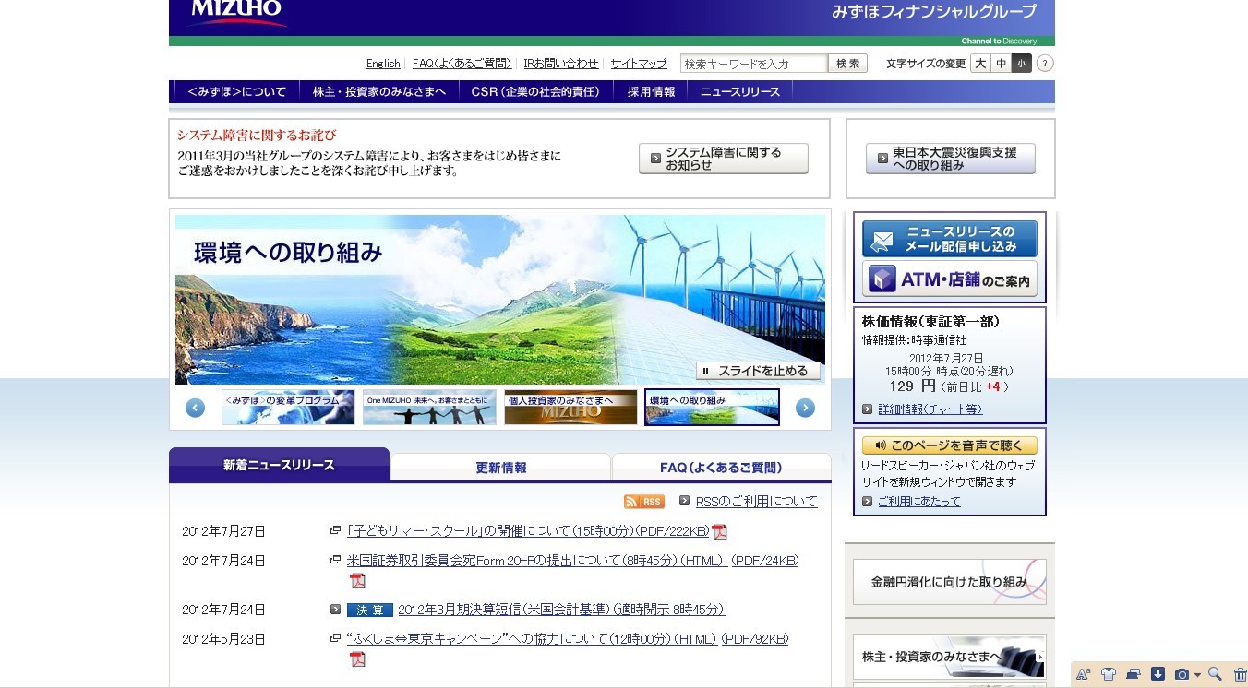
Task: Open the dropdown arrow beside the camera icon
Action: (x=1197, y=675)
